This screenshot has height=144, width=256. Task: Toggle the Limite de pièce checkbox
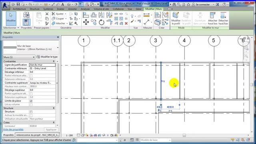pos(31,101)
